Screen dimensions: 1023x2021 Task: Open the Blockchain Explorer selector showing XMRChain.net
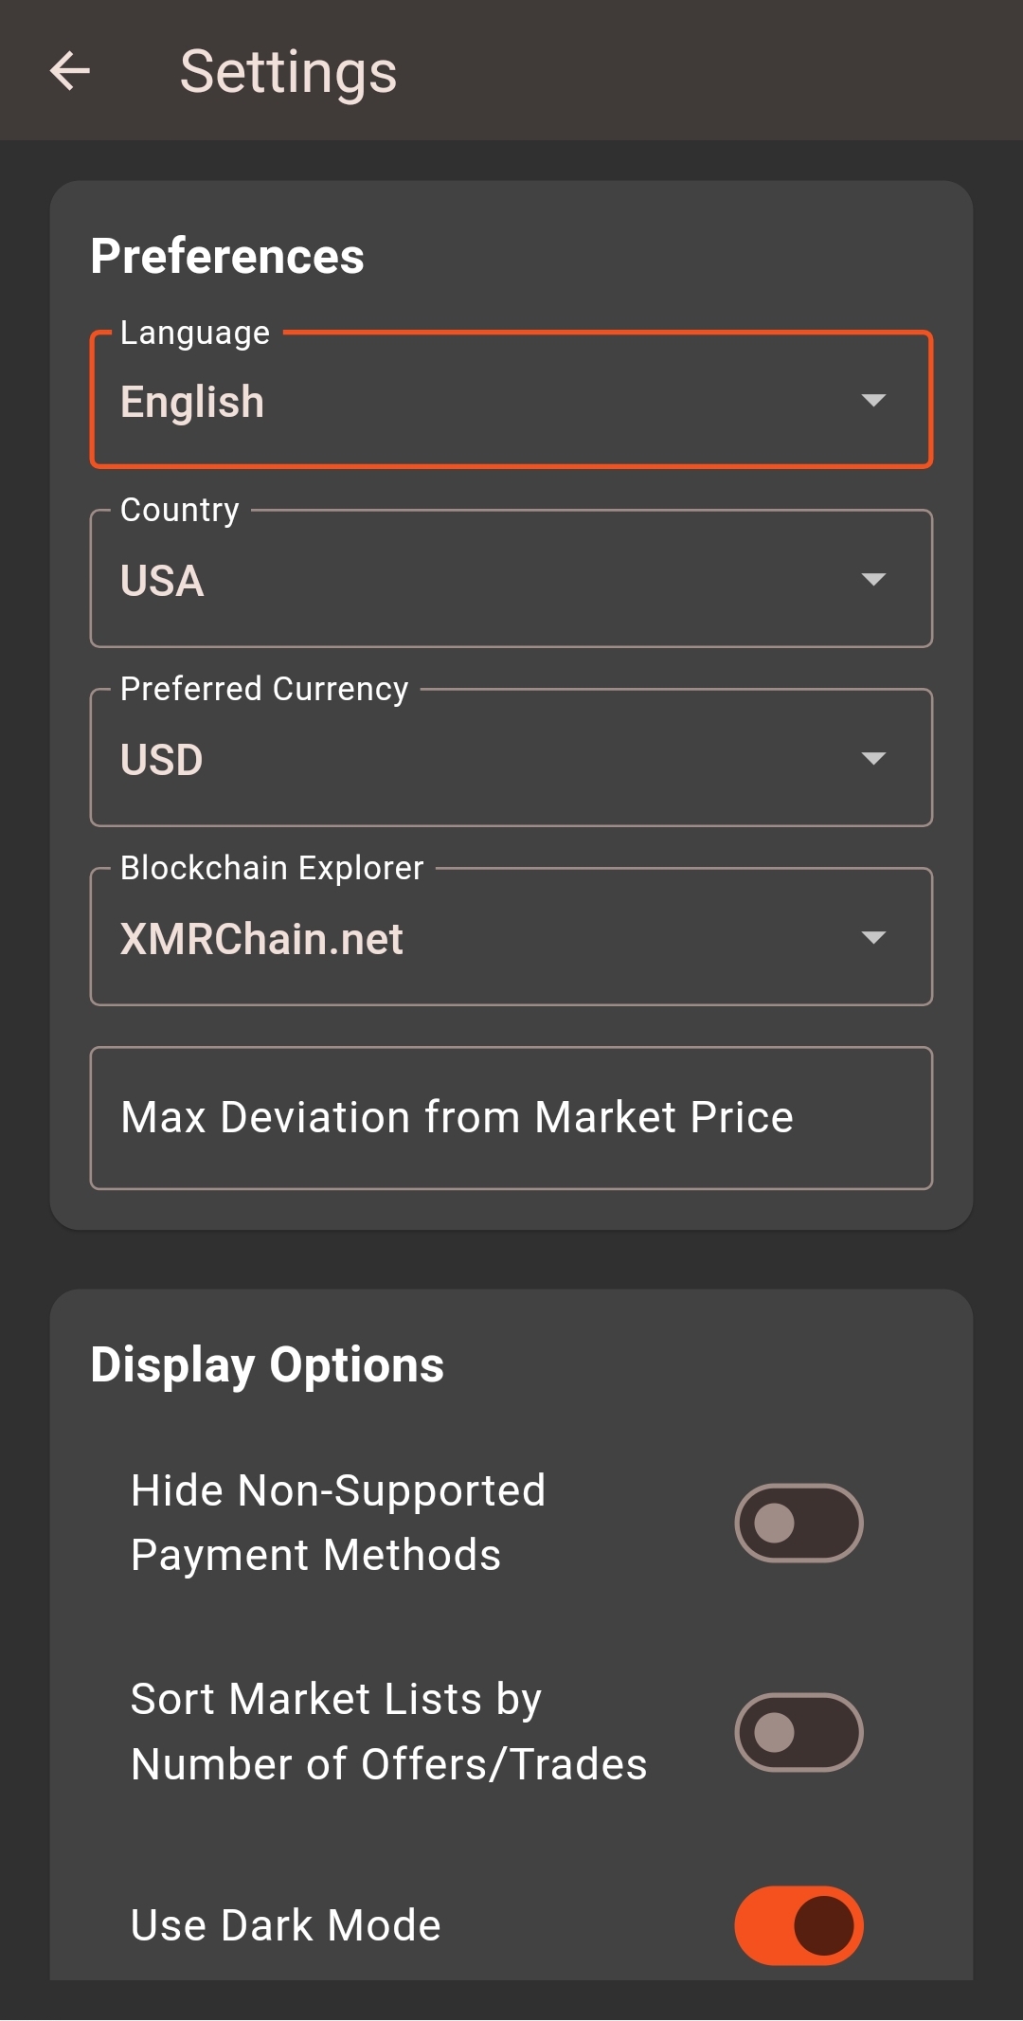[x=474, y=938]
